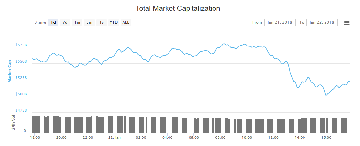Image resolution: width=360 pixels, height=146 pixels.
Task: Click the 12:00 time axis marker
Action: click(273, 137)
